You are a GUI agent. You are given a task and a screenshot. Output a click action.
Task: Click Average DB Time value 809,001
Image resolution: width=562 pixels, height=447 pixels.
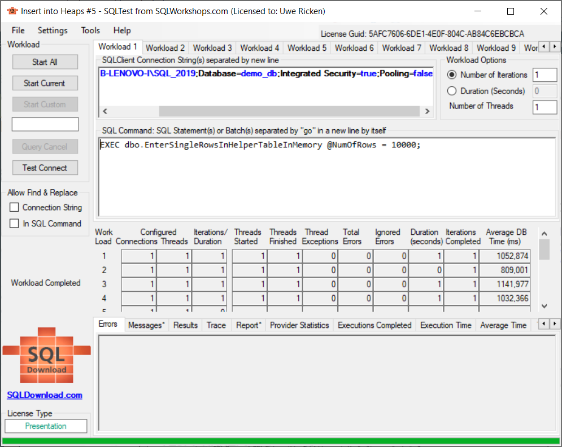(x=505, y=270)
